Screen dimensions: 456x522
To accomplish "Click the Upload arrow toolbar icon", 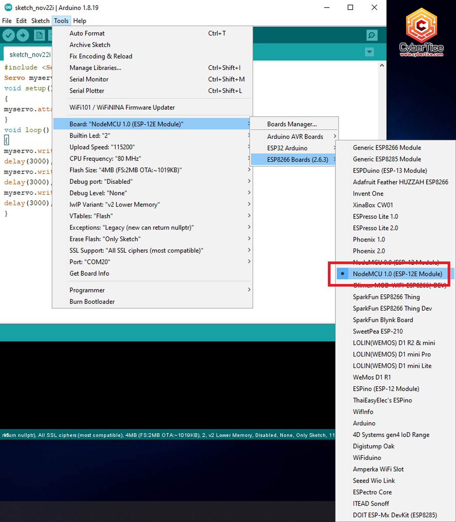I will [23, 36].
